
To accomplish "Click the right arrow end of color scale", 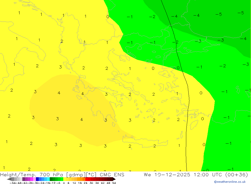I will tap(114, 179).
